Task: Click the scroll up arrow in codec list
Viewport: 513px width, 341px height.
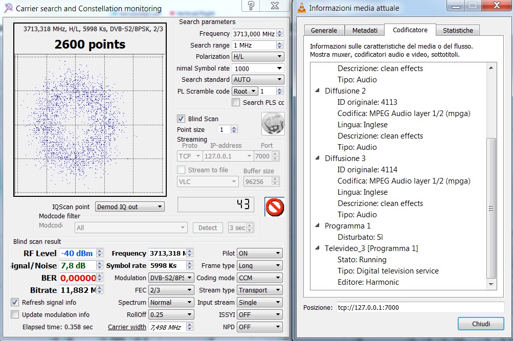Action: (491, 67)
